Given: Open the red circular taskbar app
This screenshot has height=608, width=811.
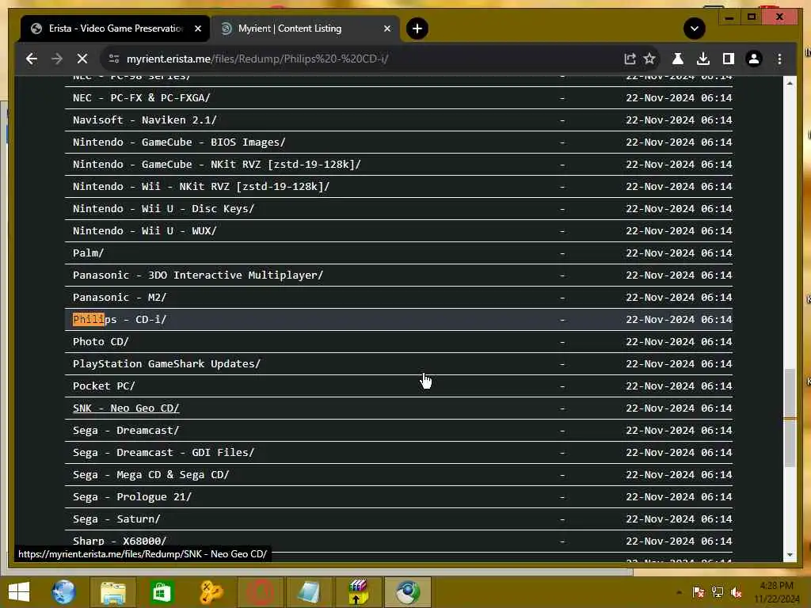Looking at the screenshot, I should point(260,592).
